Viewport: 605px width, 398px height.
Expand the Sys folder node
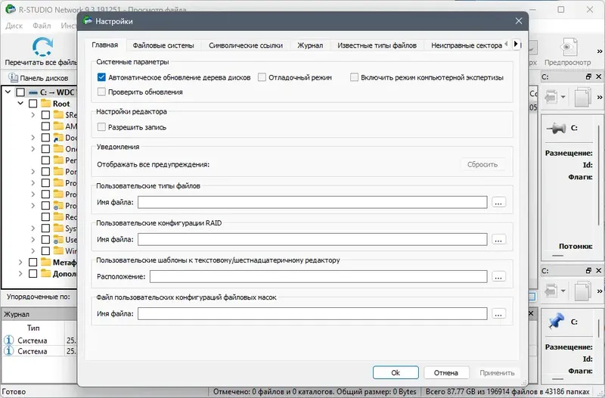point(33,229)
